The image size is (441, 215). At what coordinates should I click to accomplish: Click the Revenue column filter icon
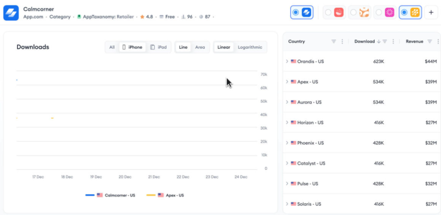429,42
